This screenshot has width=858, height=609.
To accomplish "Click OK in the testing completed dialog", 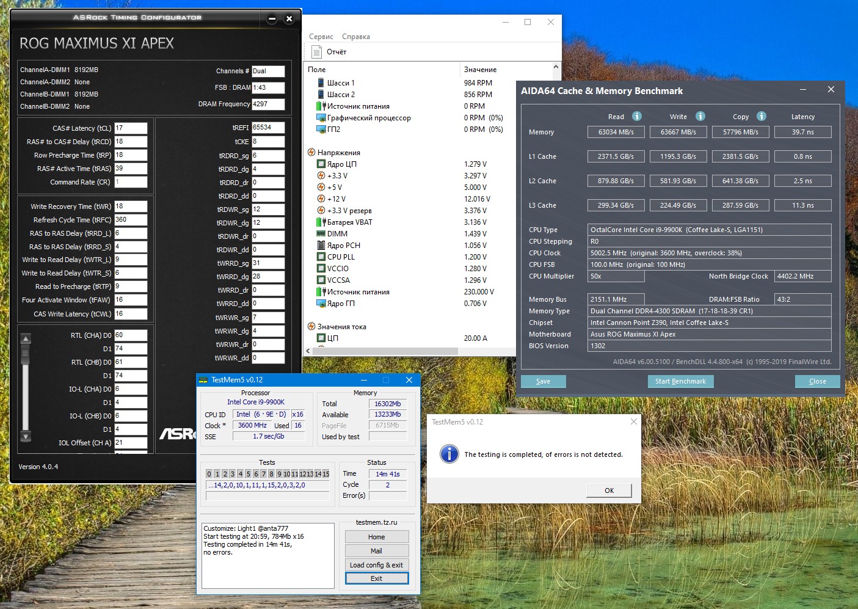I will pyautogui.click(x=609, y=490).
